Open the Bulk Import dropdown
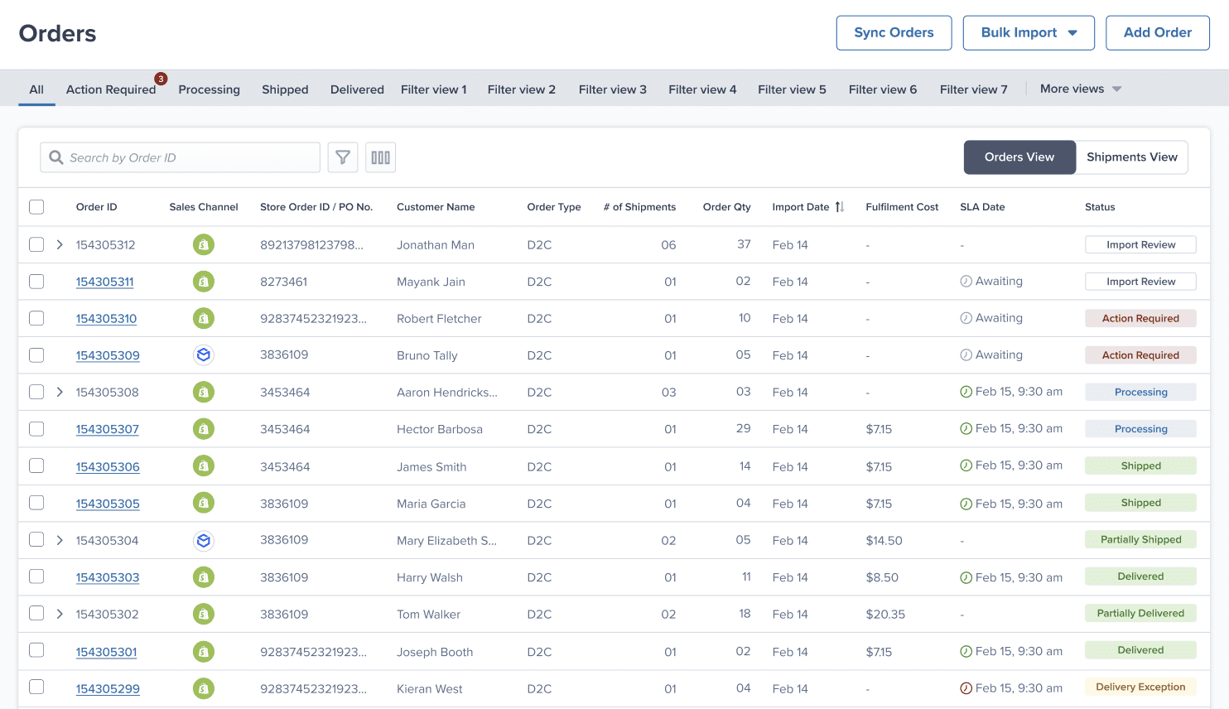 pos(1029,33)
